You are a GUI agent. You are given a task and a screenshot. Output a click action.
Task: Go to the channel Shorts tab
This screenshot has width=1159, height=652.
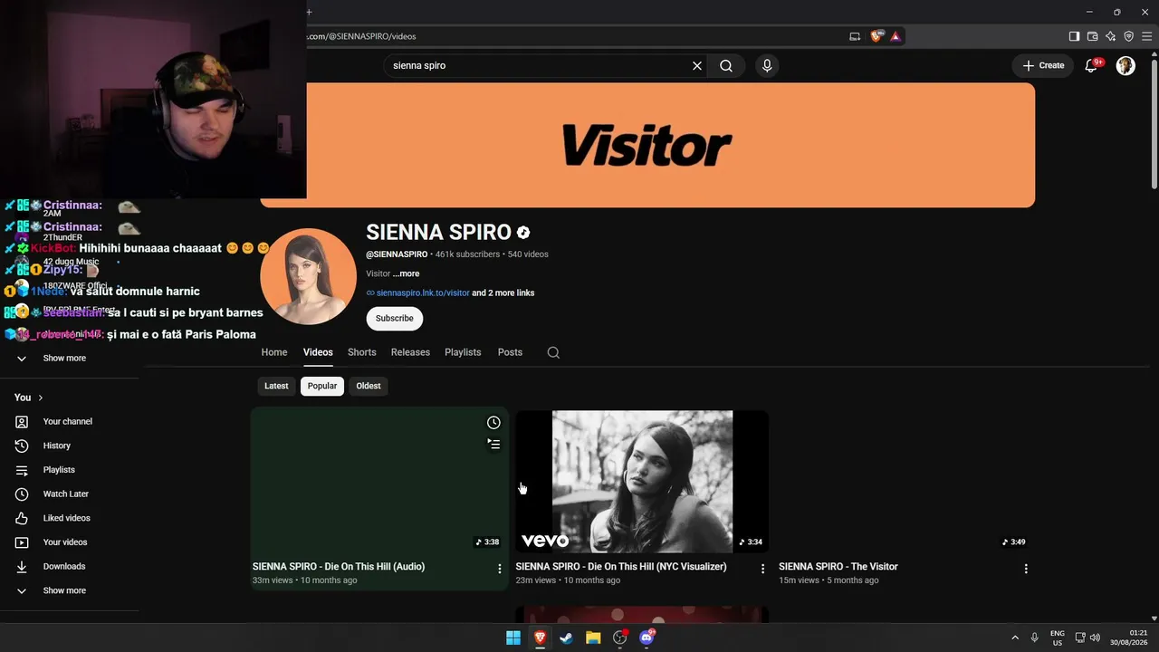point(361,352)
